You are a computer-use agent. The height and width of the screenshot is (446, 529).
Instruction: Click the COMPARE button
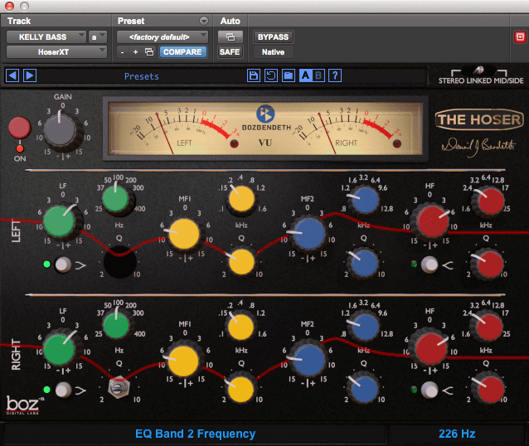pyautogui.click(x=182, y=52)
